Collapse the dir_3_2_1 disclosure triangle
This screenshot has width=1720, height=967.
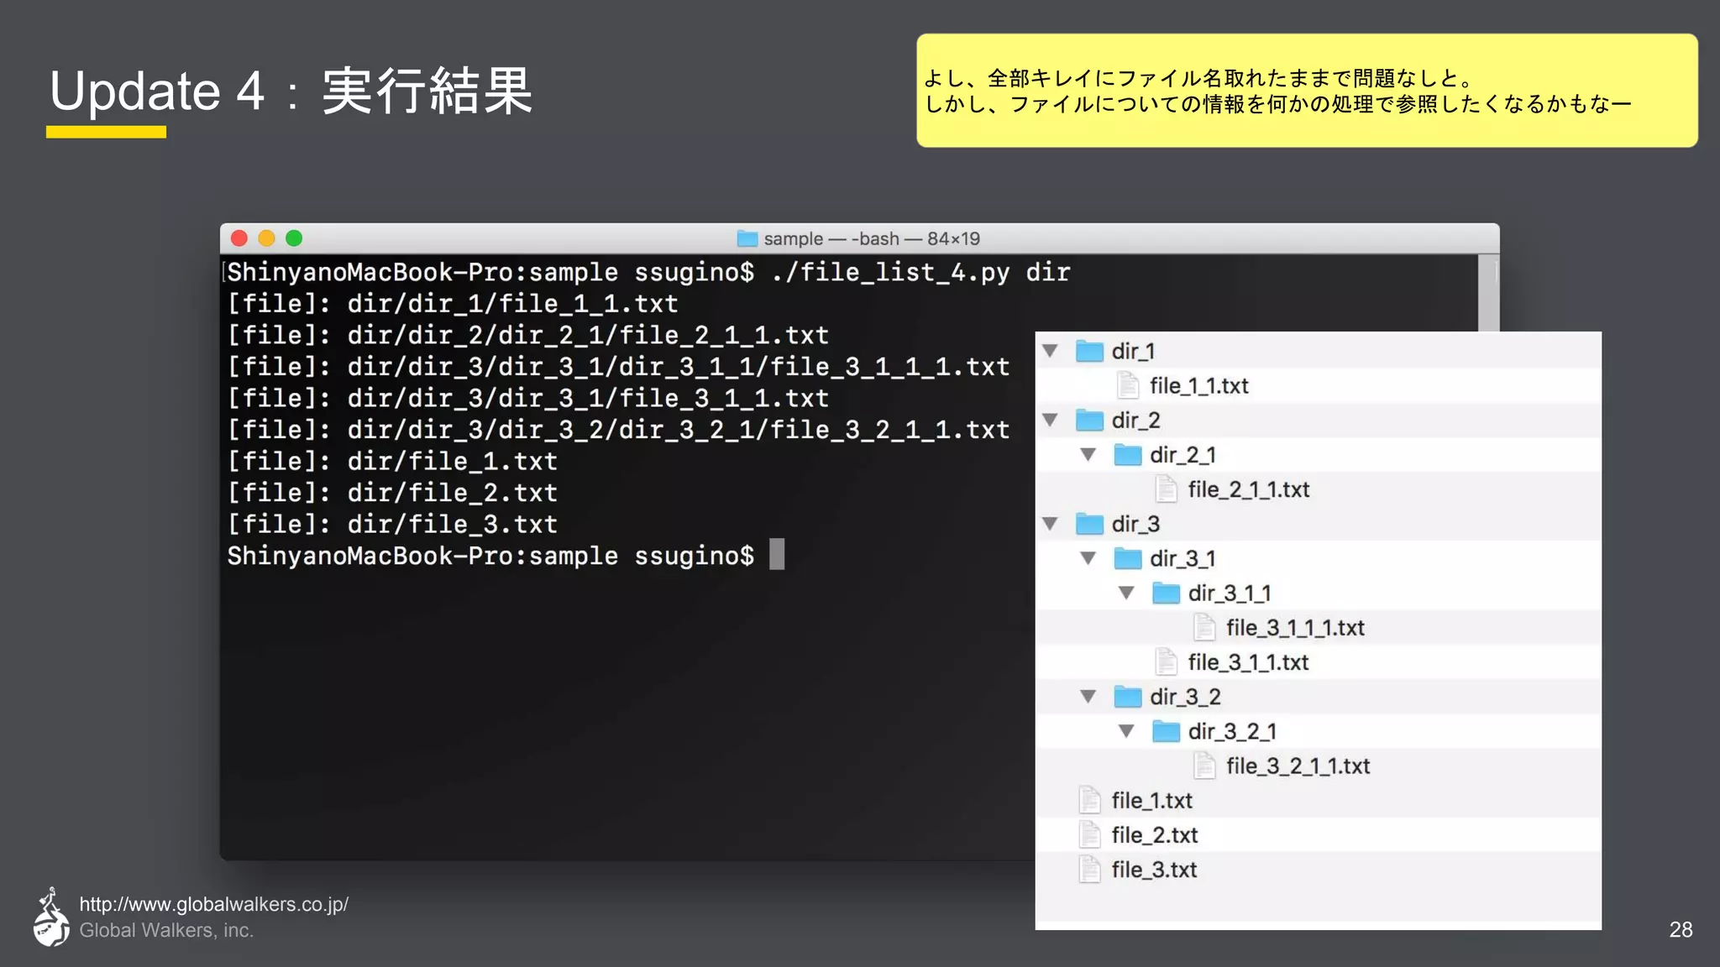point(1127,731)
